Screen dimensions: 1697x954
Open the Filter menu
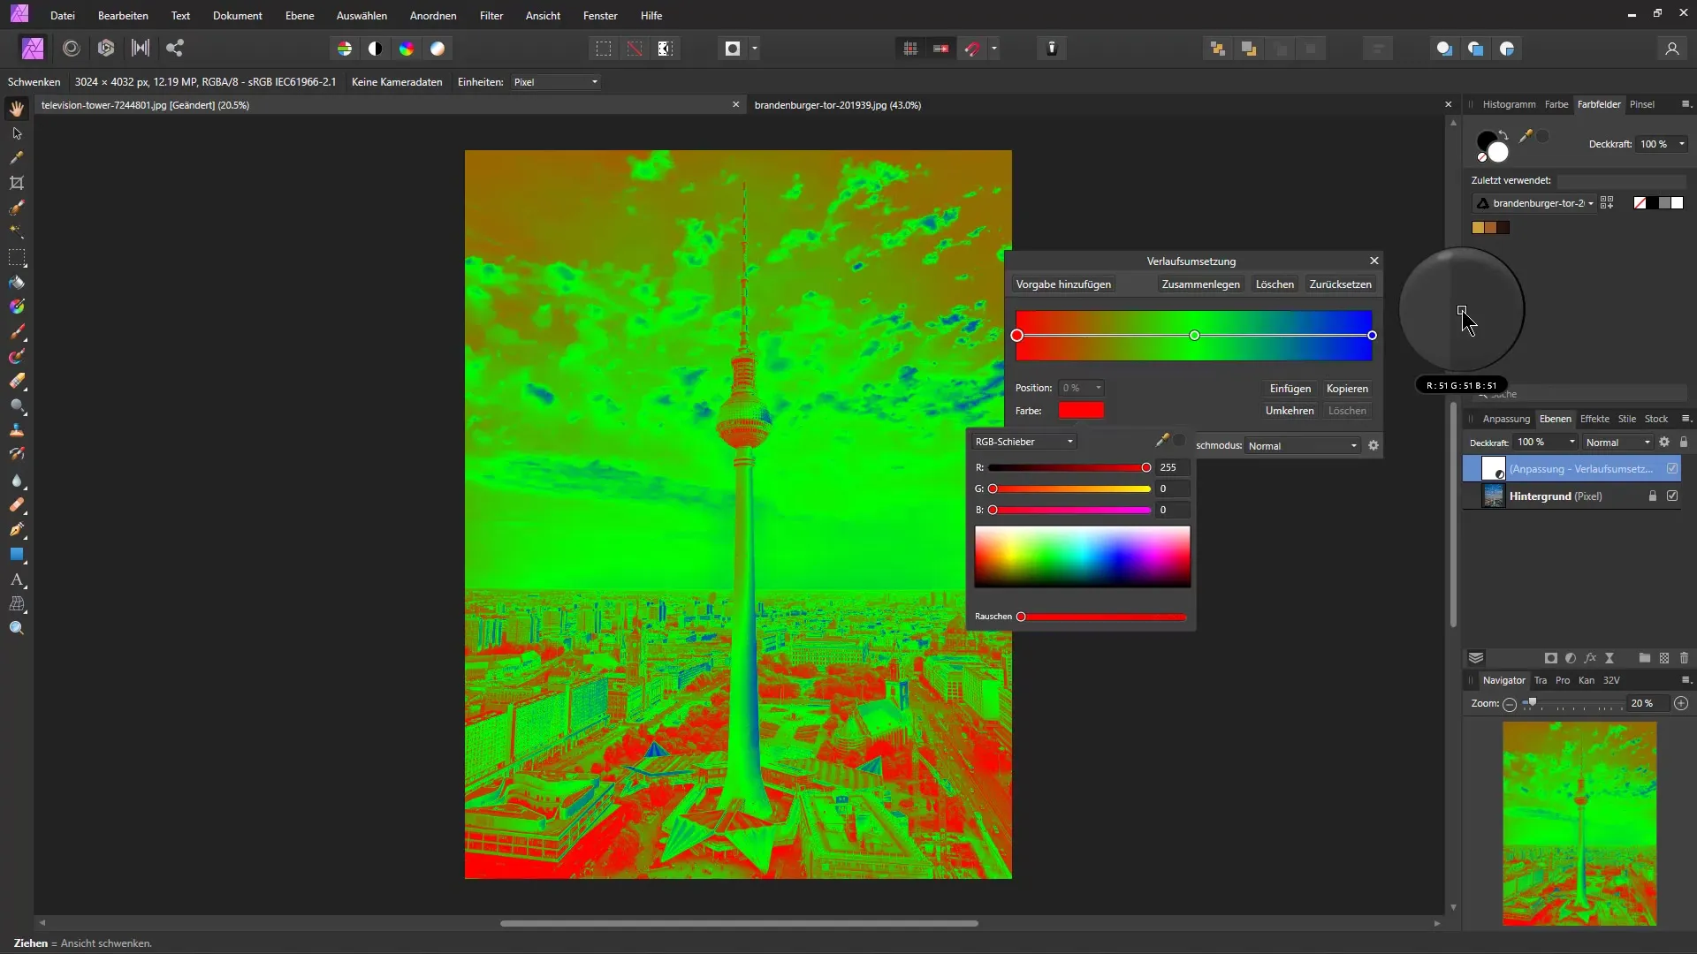(491, 15)
